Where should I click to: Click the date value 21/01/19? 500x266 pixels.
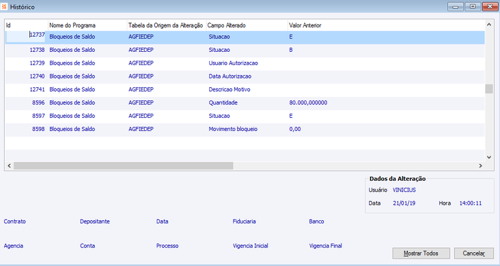click(x=404, y=203)
